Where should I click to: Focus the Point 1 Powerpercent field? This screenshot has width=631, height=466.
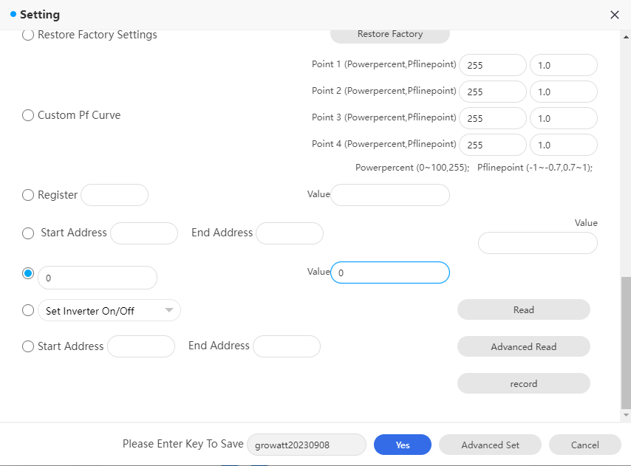click(492, 65)
